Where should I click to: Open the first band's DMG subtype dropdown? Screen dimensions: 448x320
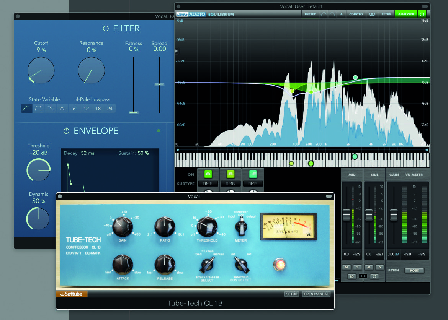[x=208, y=184]
